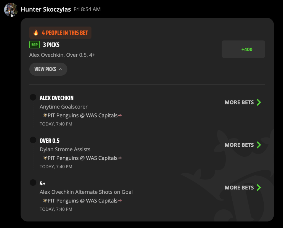283x228 pixels.
Task: Open More Bets for Alex Ovechkin goalscorer
Action: click(243, 102)
